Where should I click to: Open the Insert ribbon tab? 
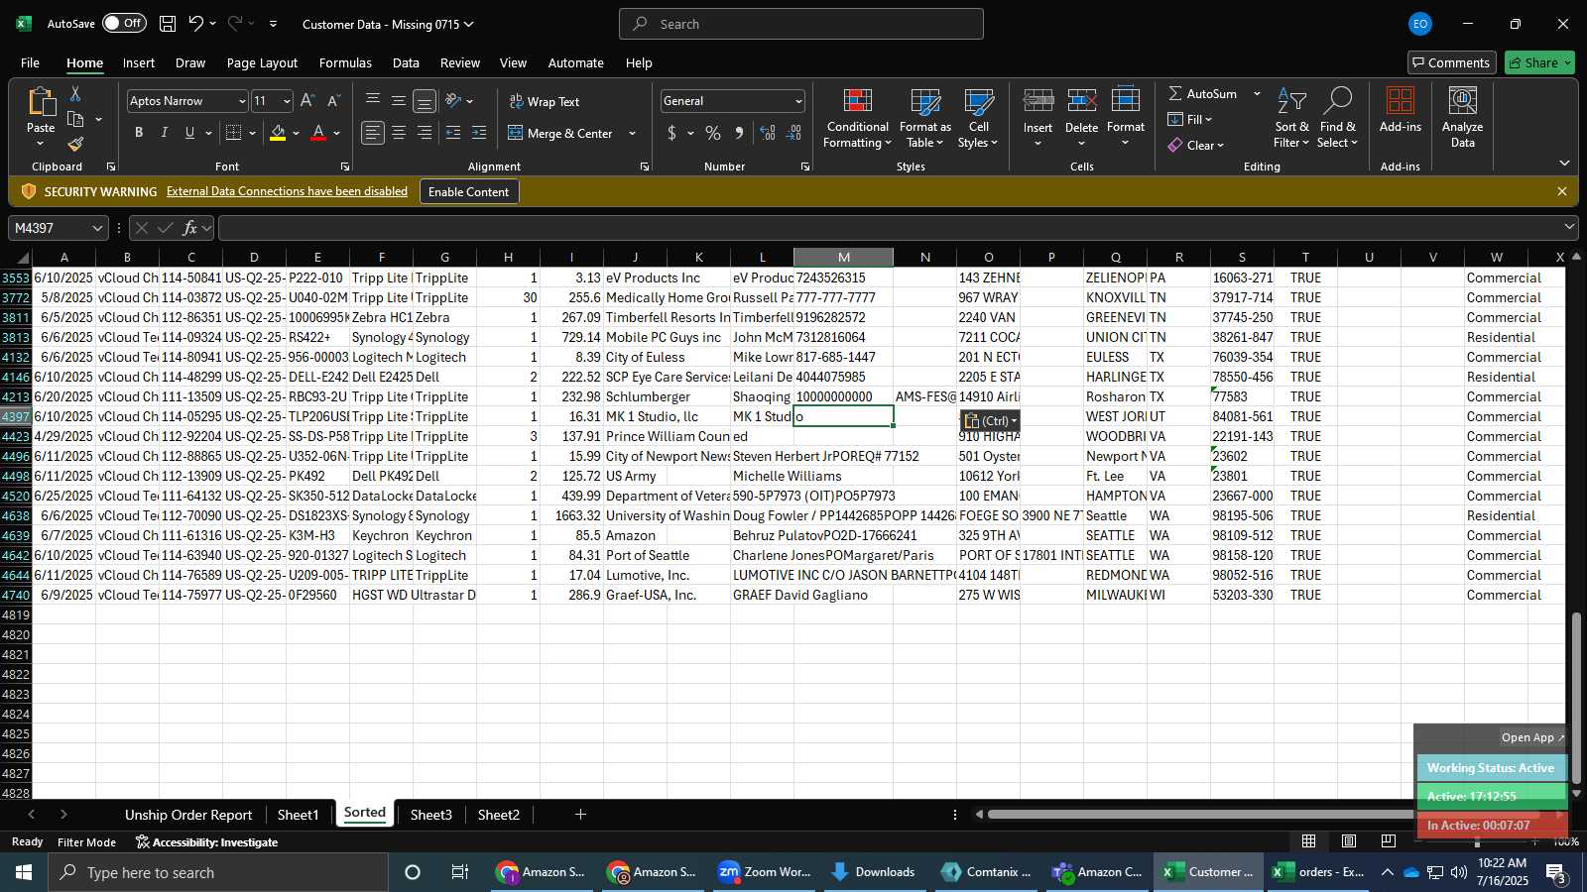coord(139,62)
